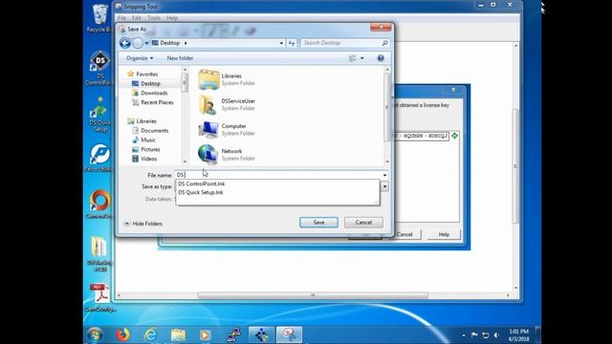Click the Back arrow in Save As
This screenshot has width=612, height=344.
pos(125,43)
